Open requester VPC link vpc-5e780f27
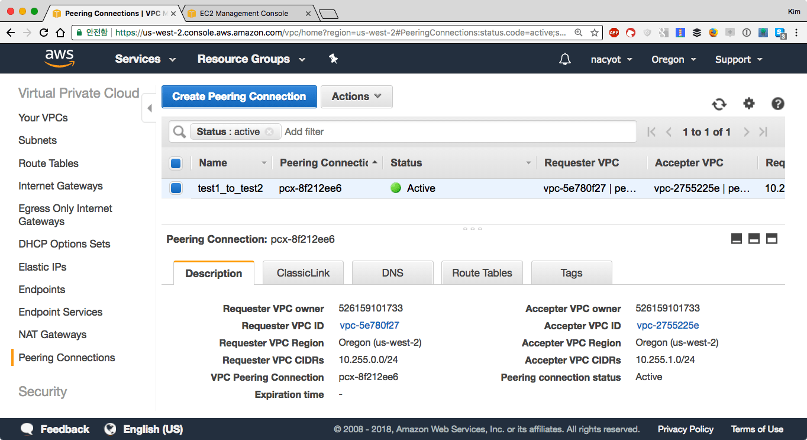Viewport: 807px width, 440px height. coord(369,325)
